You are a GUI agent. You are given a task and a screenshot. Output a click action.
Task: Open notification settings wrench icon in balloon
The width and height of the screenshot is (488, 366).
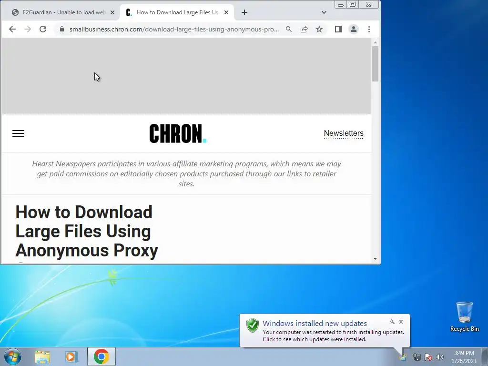click(x=392, y=322)
